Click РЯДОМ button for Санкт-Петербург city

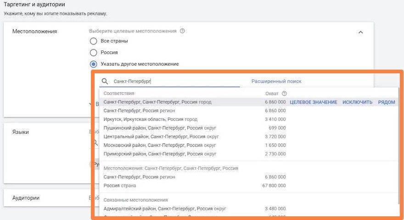point(386,102)
